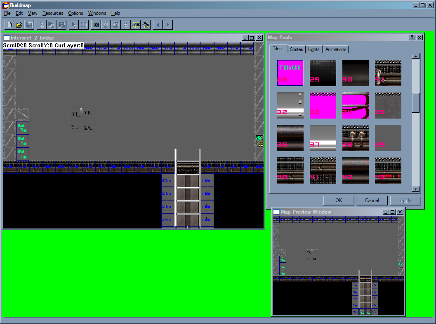The image size is (436, 324).
Task: Save the current map
Action: (29, 24)
